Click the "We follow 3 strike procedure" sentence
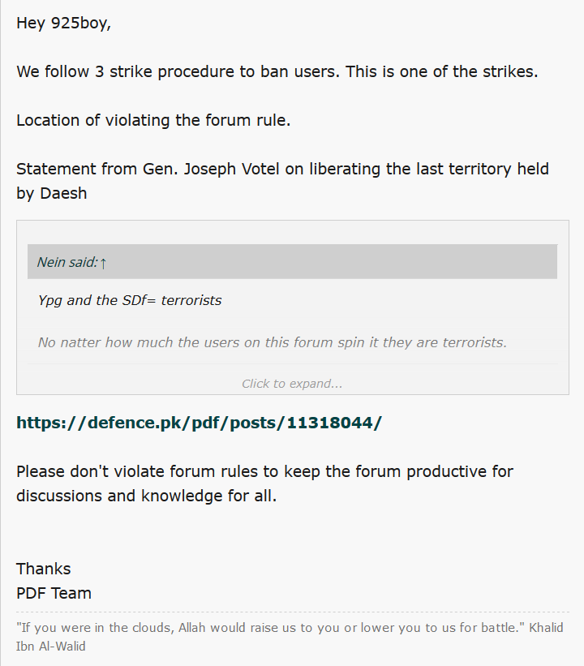This screenshot has height=666, width=584. click(277, 71)
